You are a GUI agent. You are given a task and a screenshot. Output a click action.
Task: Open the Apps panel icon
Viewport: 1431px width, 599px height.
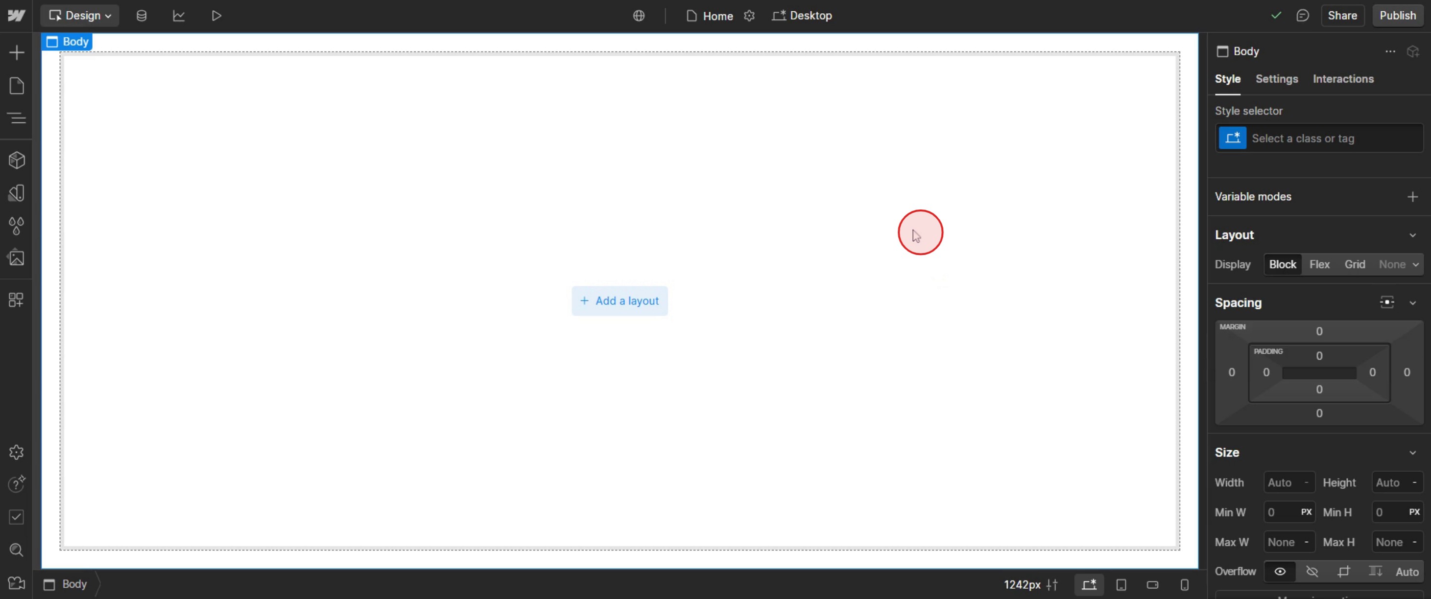tap(17, 300)
